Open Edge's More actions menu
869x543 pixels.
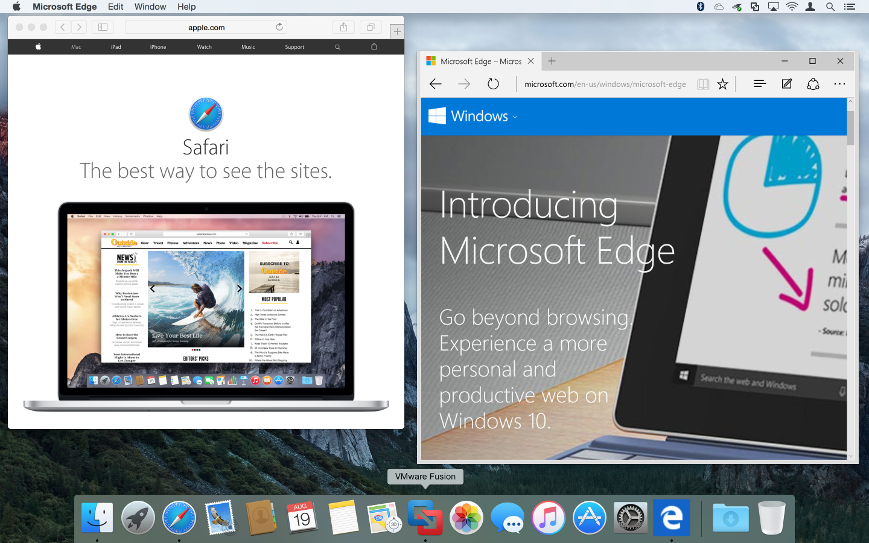coord(840,84)
